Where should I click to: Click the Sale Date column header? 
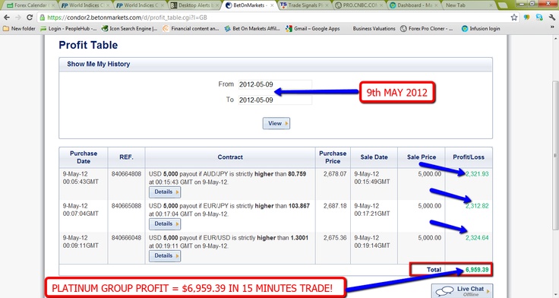[374, 157]
